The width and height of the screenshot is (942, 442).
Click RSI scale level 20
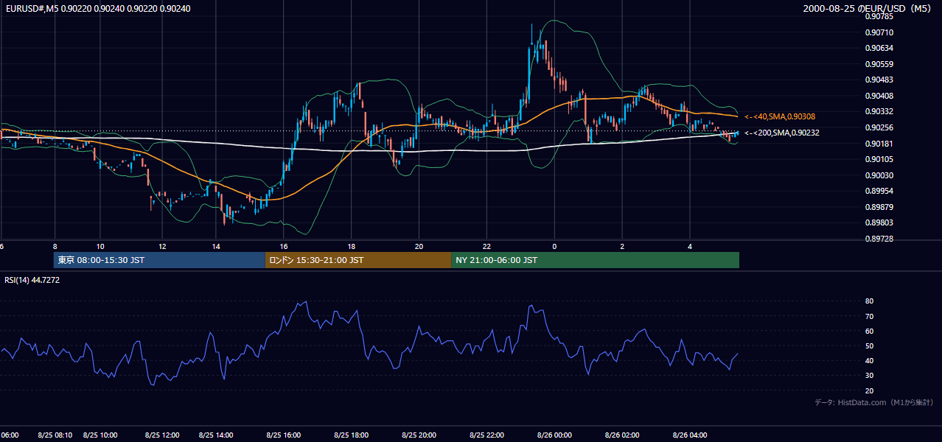[x=869, y=390]
